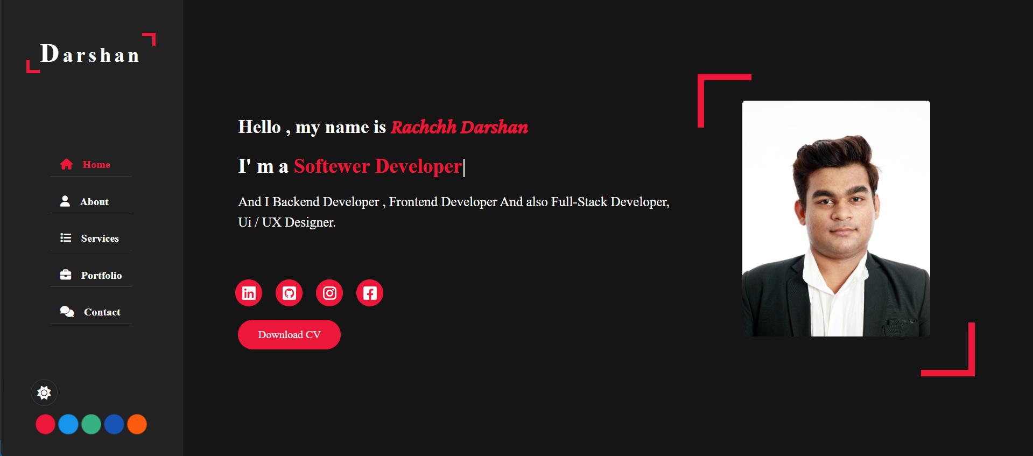1033x456 pixels.
Task: Toggle the style switcher gear icon
Action: coord(44,392)
